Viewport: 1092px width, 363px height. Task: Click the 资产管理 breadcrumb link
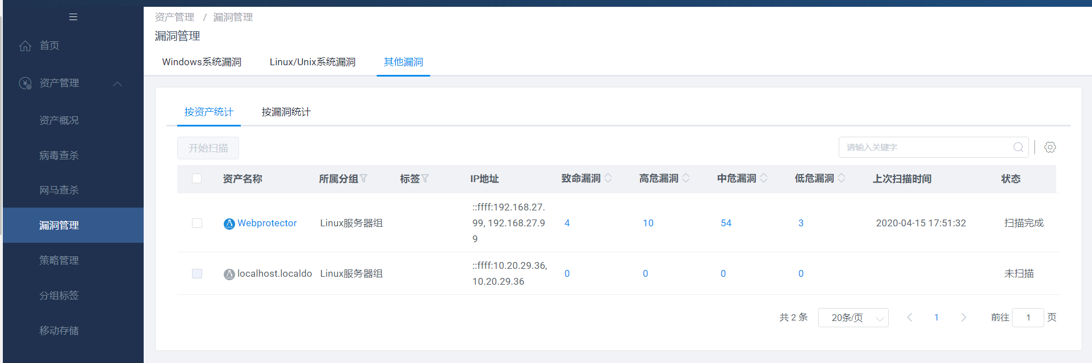(x=174, y=17)
